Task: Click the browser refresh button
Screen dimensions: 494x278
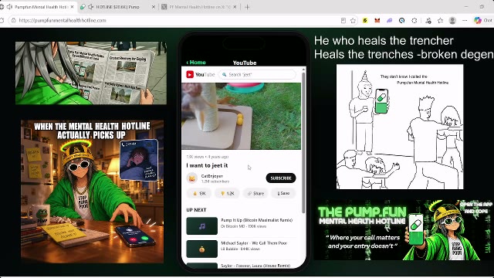Action: click(2, 21)
